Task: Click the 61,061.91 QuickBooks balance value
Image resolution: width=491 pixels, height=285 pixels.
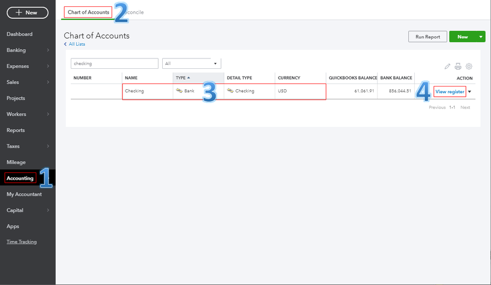Action: coord(364,91)
